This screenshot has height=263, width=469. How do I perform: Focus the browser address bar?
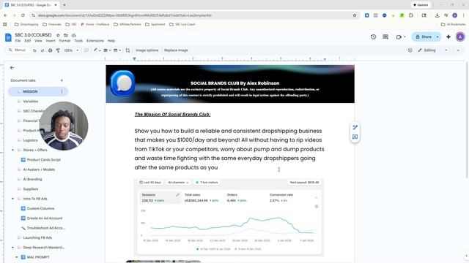[191, 15]
